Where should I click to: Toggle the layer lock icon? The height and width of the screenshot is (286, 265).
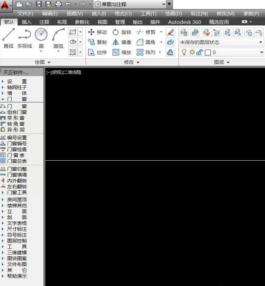pyautogui.click(x=199, y=53)
